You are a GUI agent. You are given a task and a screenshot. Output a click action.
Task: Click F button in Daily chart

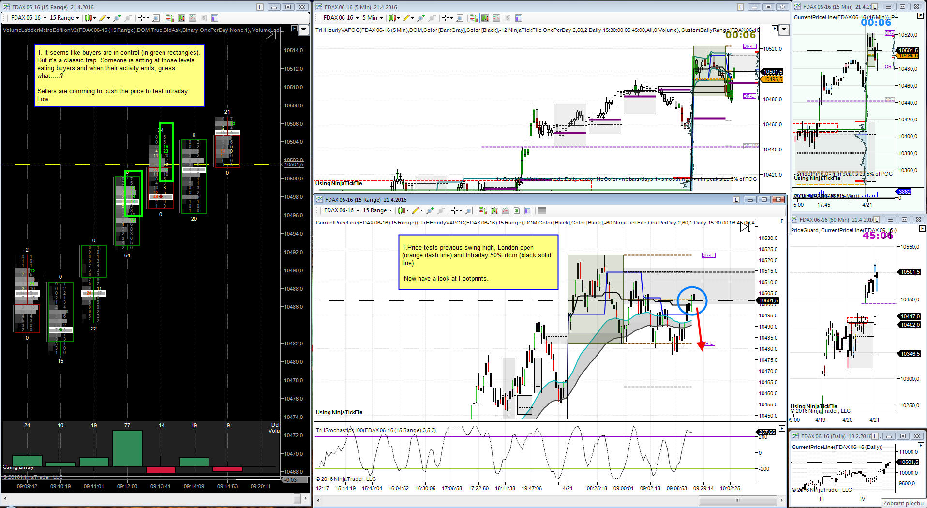pos(920,445)
